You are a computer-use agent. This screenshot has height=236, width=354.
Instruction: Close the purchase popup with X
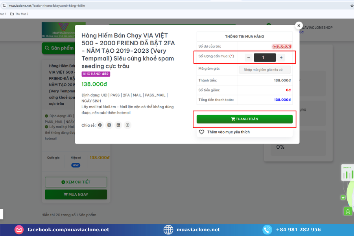pos(299,26)
